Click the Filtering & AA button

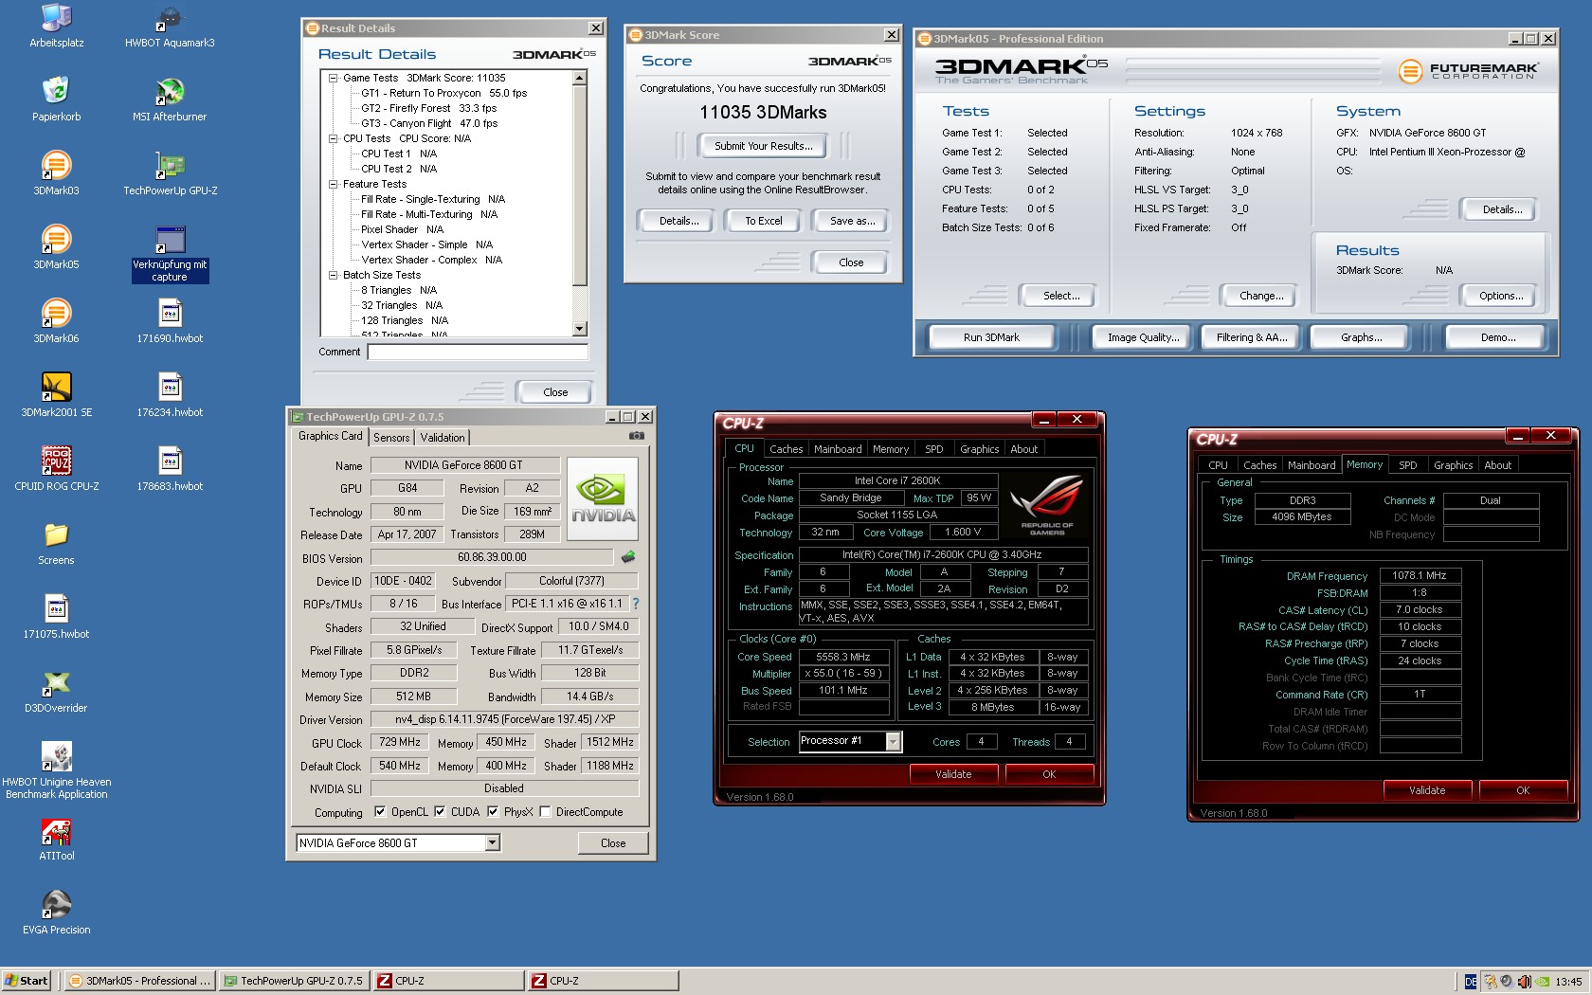pyautogui.click(x=1251, y=337)
